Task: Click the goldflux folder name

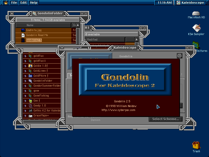Action: coord(39,56)
